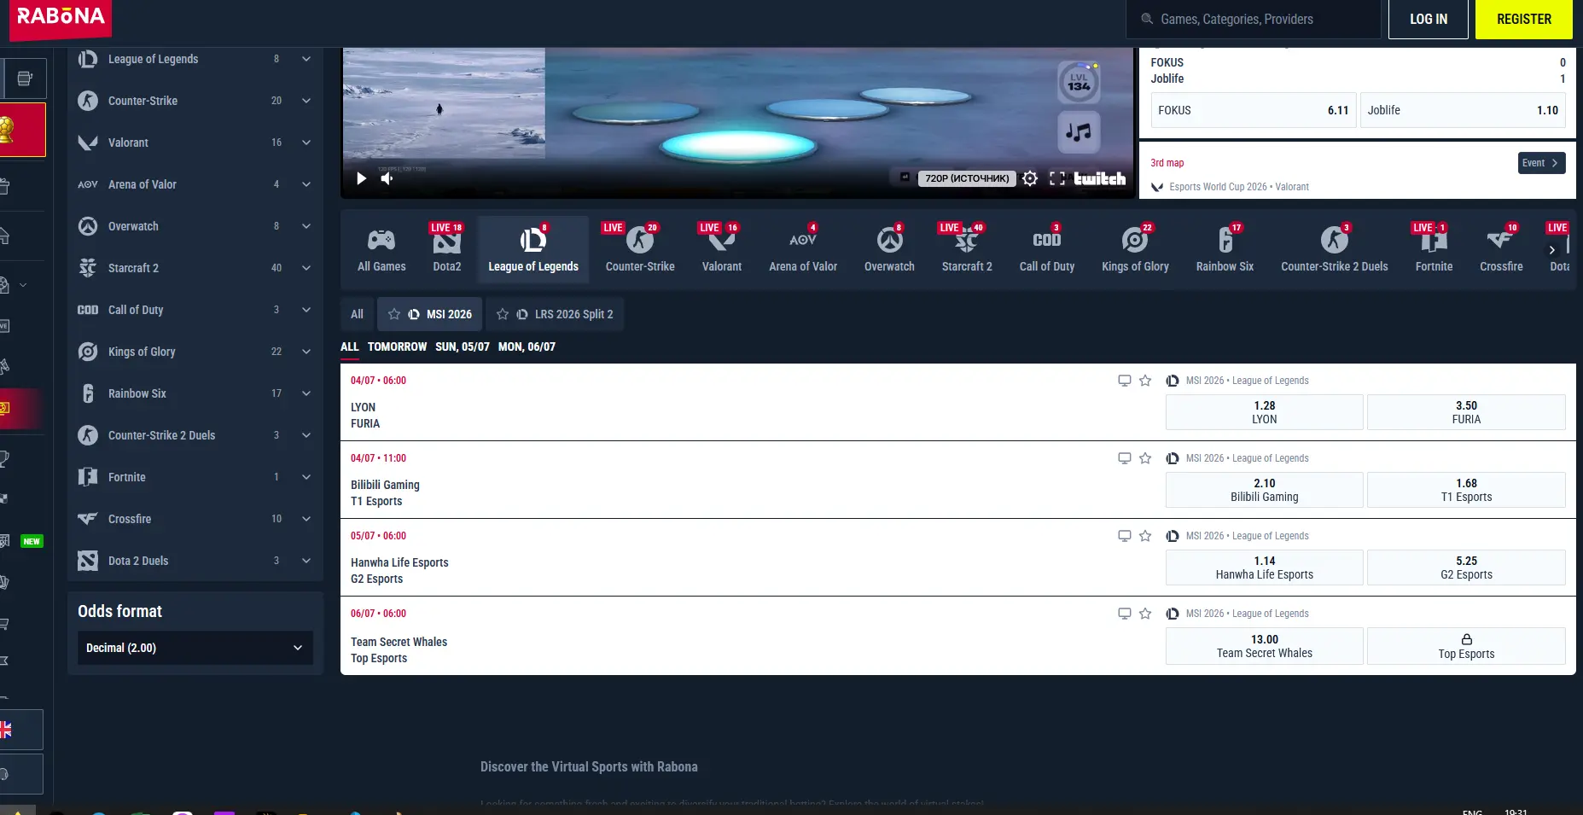Favorite the Bilibili Gaming vs T1 match

[1145, 458]
